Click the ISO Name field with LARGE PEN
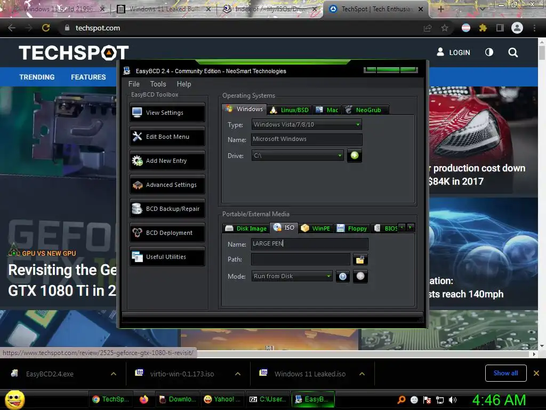Screen dimensions: 546x410 coord(310,243)
